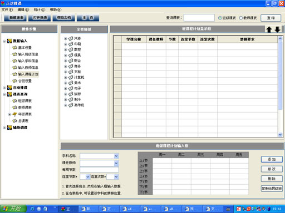Click the move-up black arrow icon
This screenshot has height=213, width=285.
(x=269, y=29)
